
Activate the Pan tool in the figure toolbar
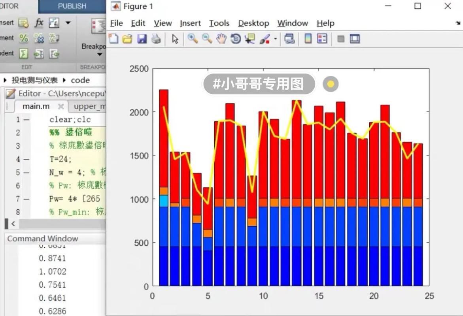[x=221, y=38]
